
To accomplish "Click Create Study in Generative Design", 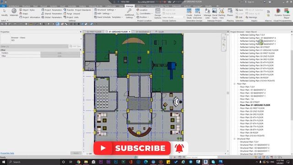I will pyautogui.click(x=189, y=13).
